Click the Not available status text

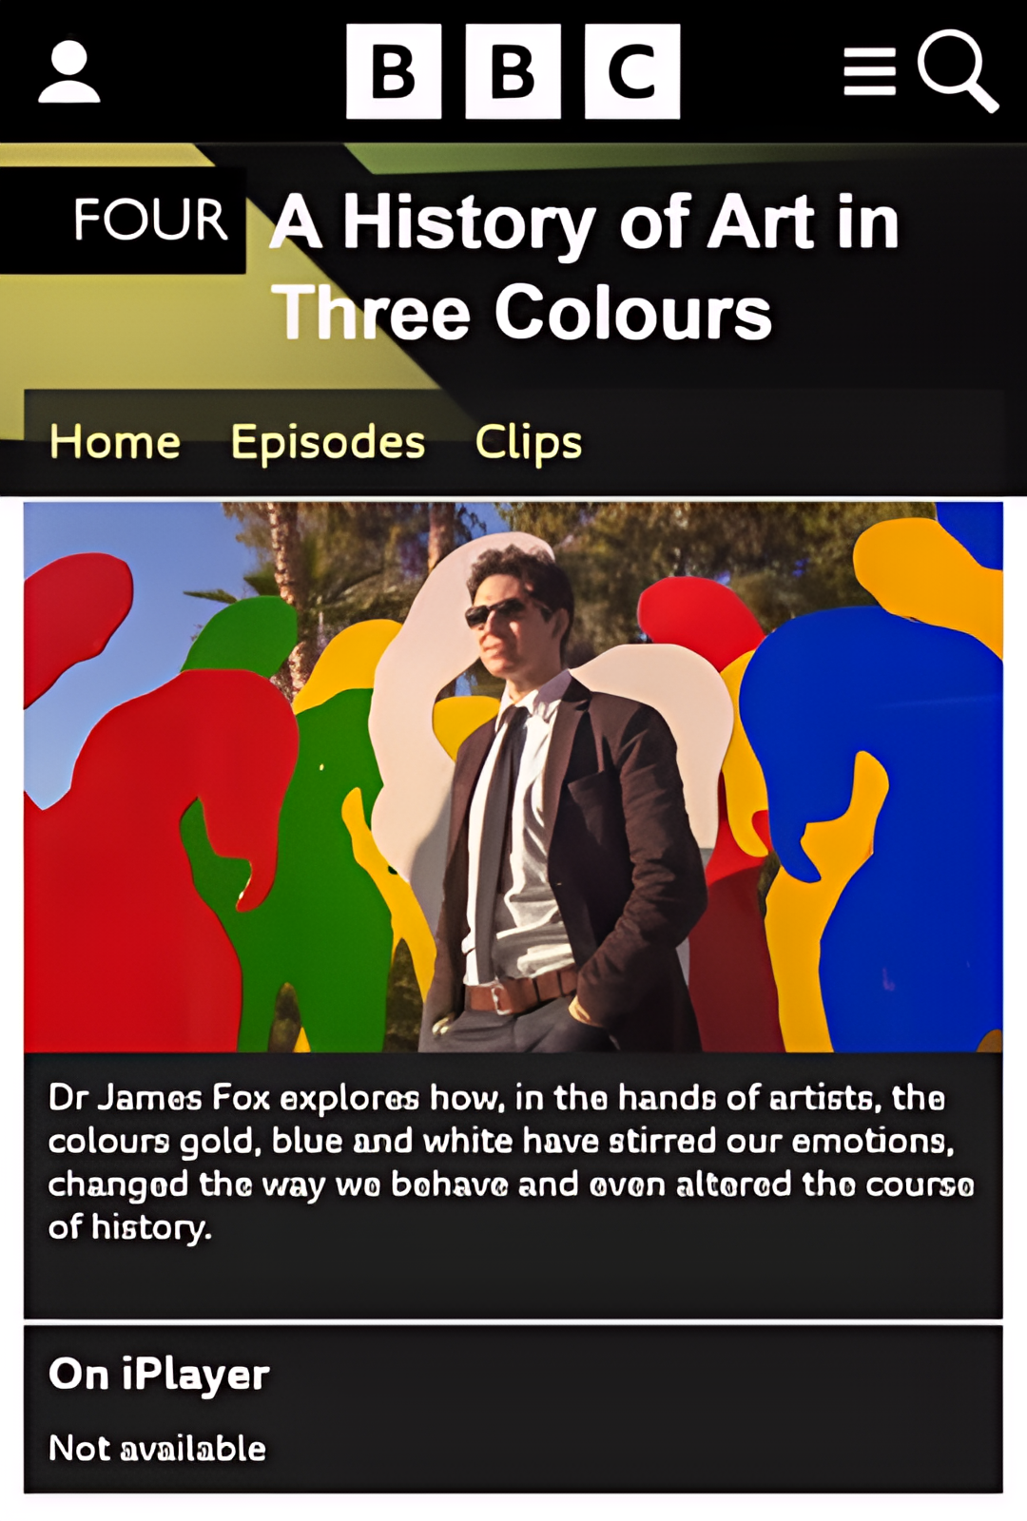pyautogui.click(x=157, y=1448)
